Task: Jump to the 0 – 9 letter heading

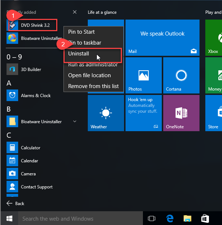Action: pyautogui.click(x=14, y=57)
